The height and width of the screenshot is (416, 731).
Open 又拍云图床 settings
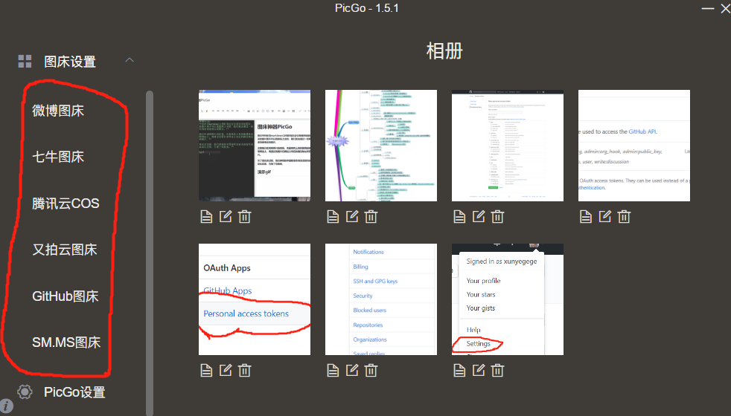pos(64,250)
